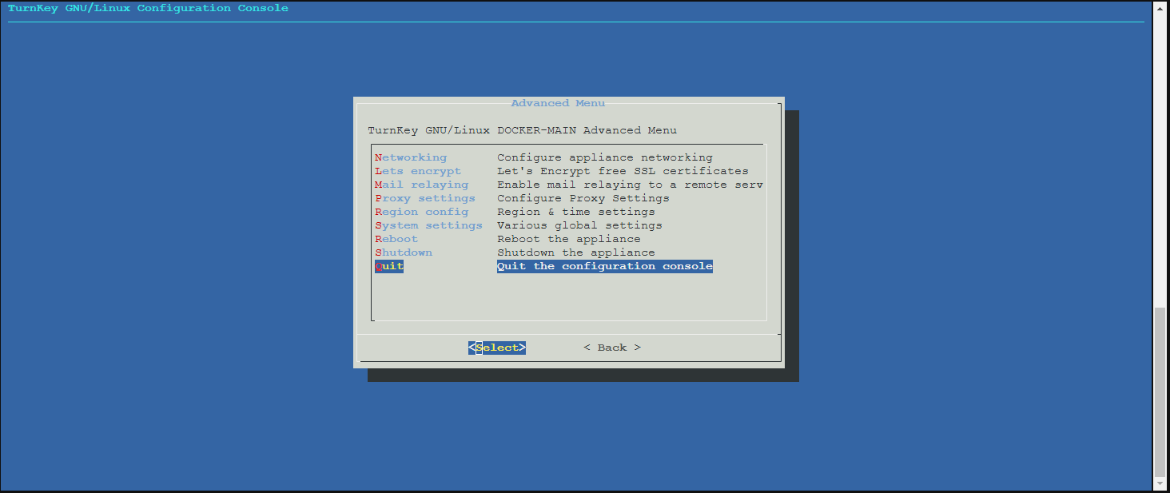The height and width of the screenshot is (493, 1170).
Task: Click 'Configure Proxy Settings' description
Action: pos(583,198)
